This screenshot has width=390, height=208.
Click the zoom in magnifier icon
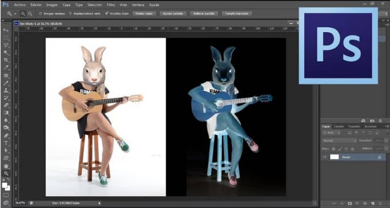pos(23,14)
